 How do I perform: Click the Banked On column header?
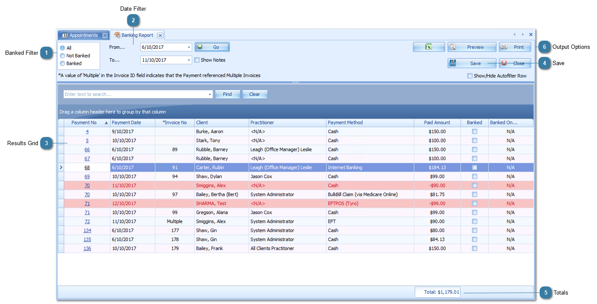coord(511,122)
